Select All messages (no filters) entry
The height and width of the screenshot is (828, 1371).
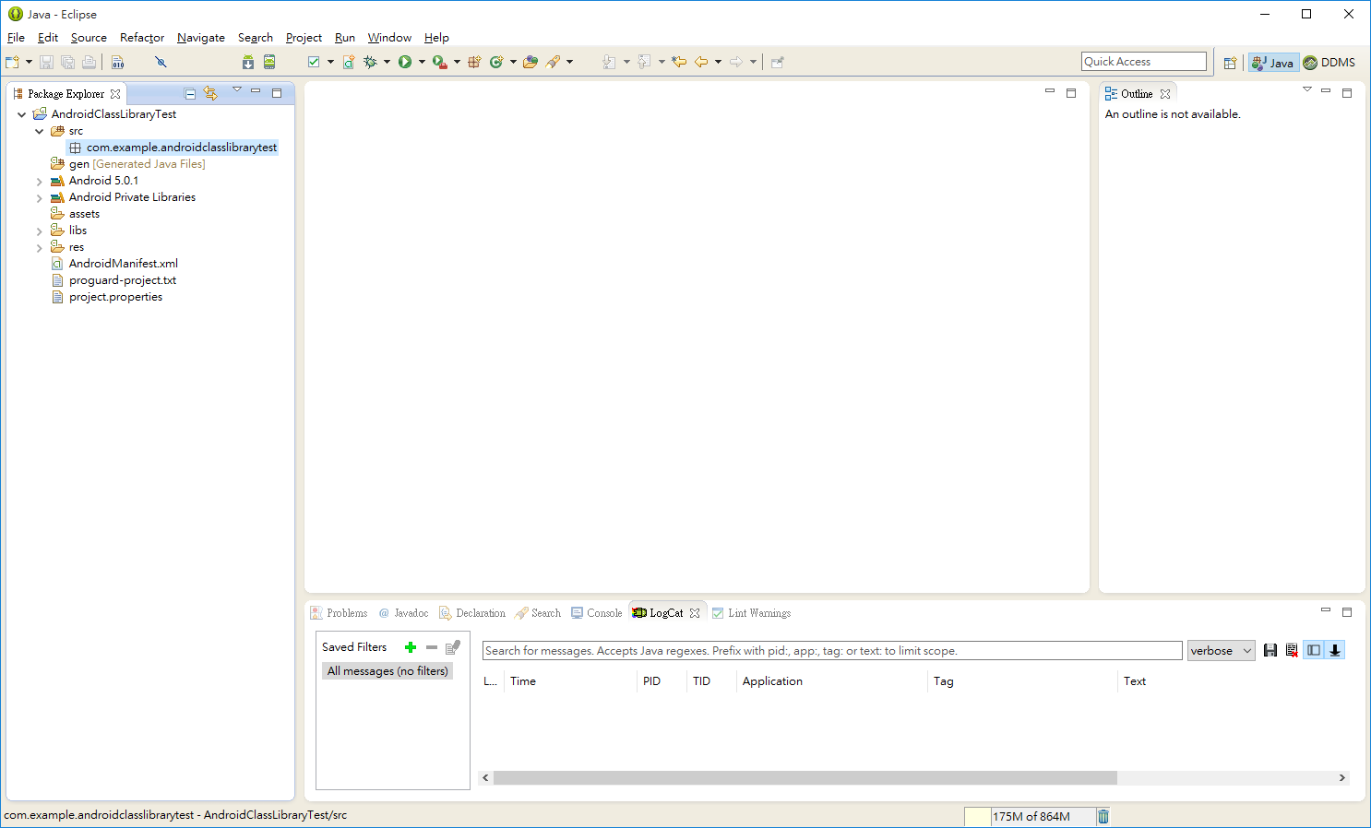pos(387,671)
